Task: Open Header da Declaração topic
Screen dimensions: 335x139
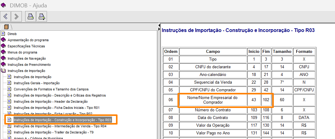Action: [51, 101]
